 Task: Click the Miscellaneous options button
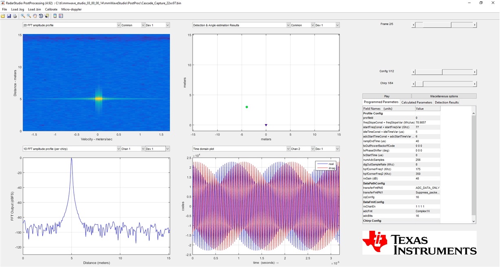click(444, 96)
